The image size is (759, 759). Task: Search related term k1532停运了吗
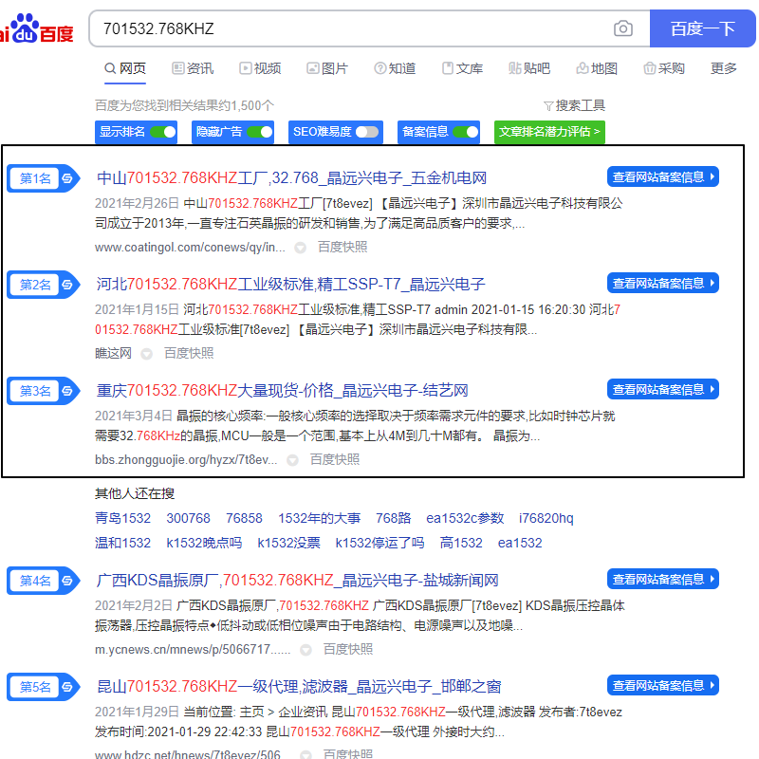pos(379,543)
